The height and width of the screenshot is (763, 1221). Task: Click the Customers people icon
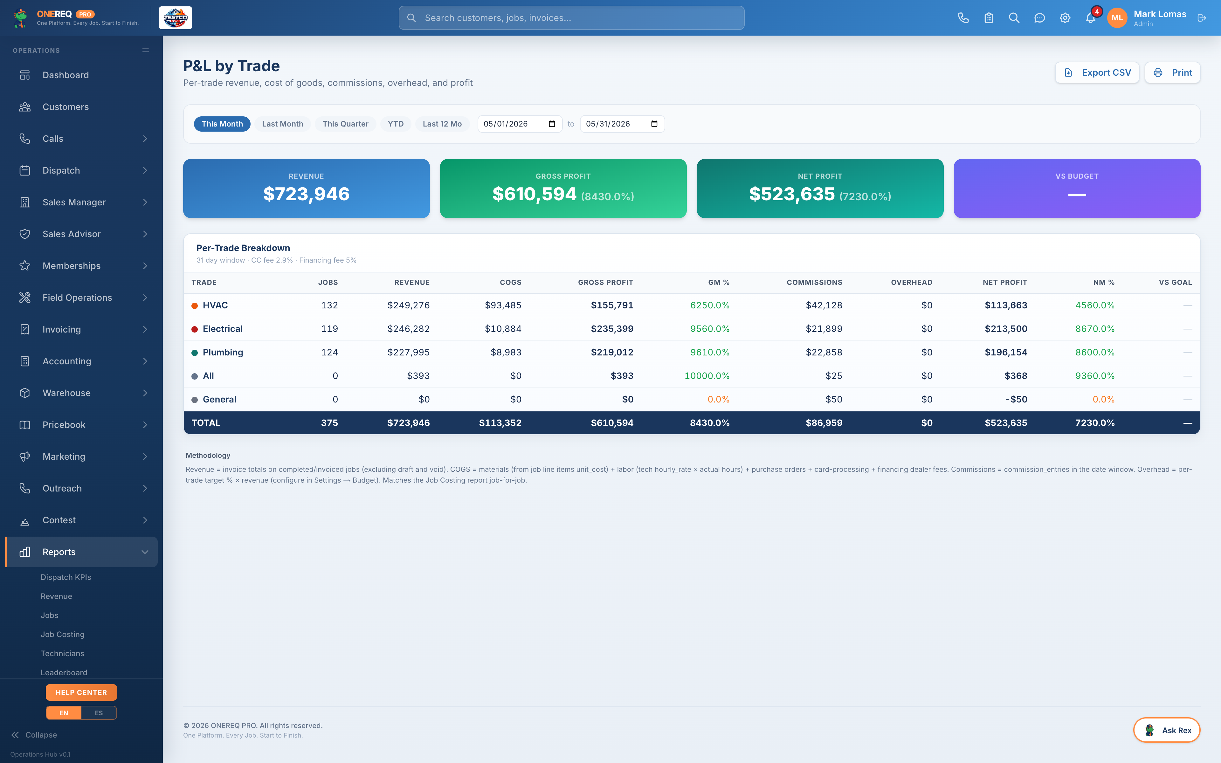25,107
